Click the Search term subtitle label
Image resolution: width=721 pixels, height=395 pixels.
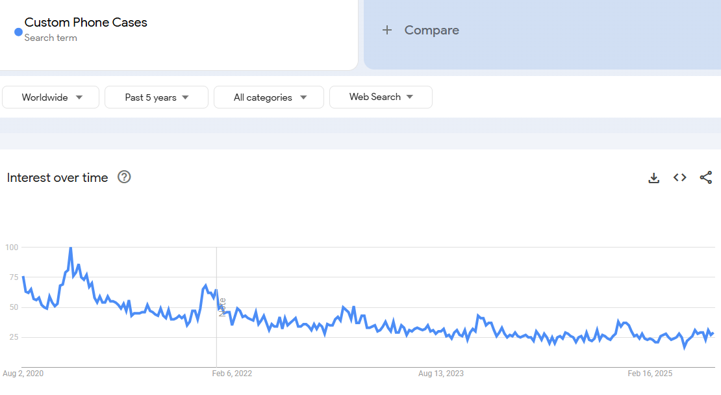pos(51,38)
